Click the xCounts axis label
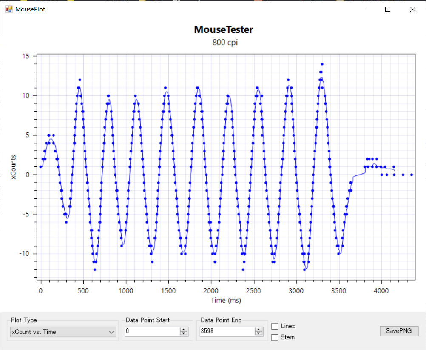Image resolution: width=426 pixels, height=350 pixels. 13,167
